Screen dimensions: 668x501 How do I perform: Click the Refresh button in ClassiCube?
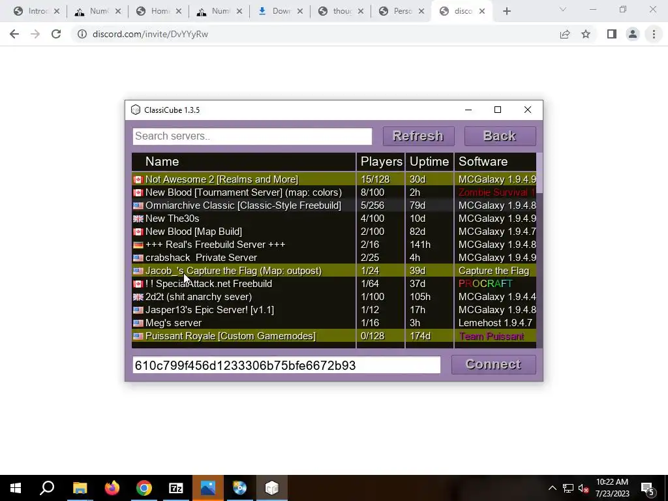418,136
